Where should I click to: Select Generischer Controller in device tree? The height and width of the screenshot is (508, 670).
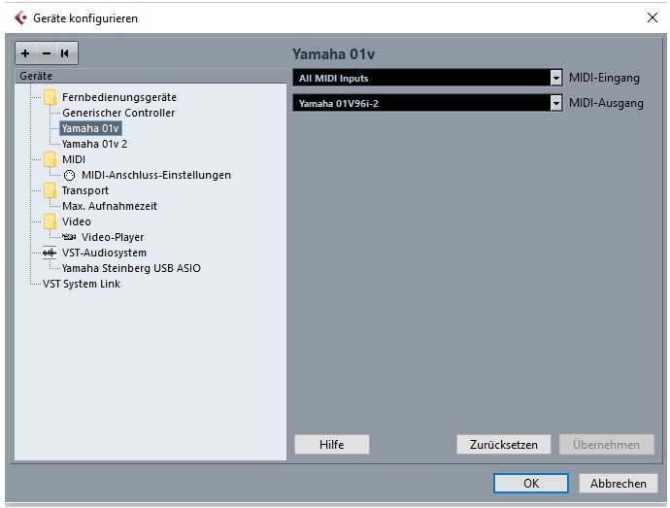(118, 113)
